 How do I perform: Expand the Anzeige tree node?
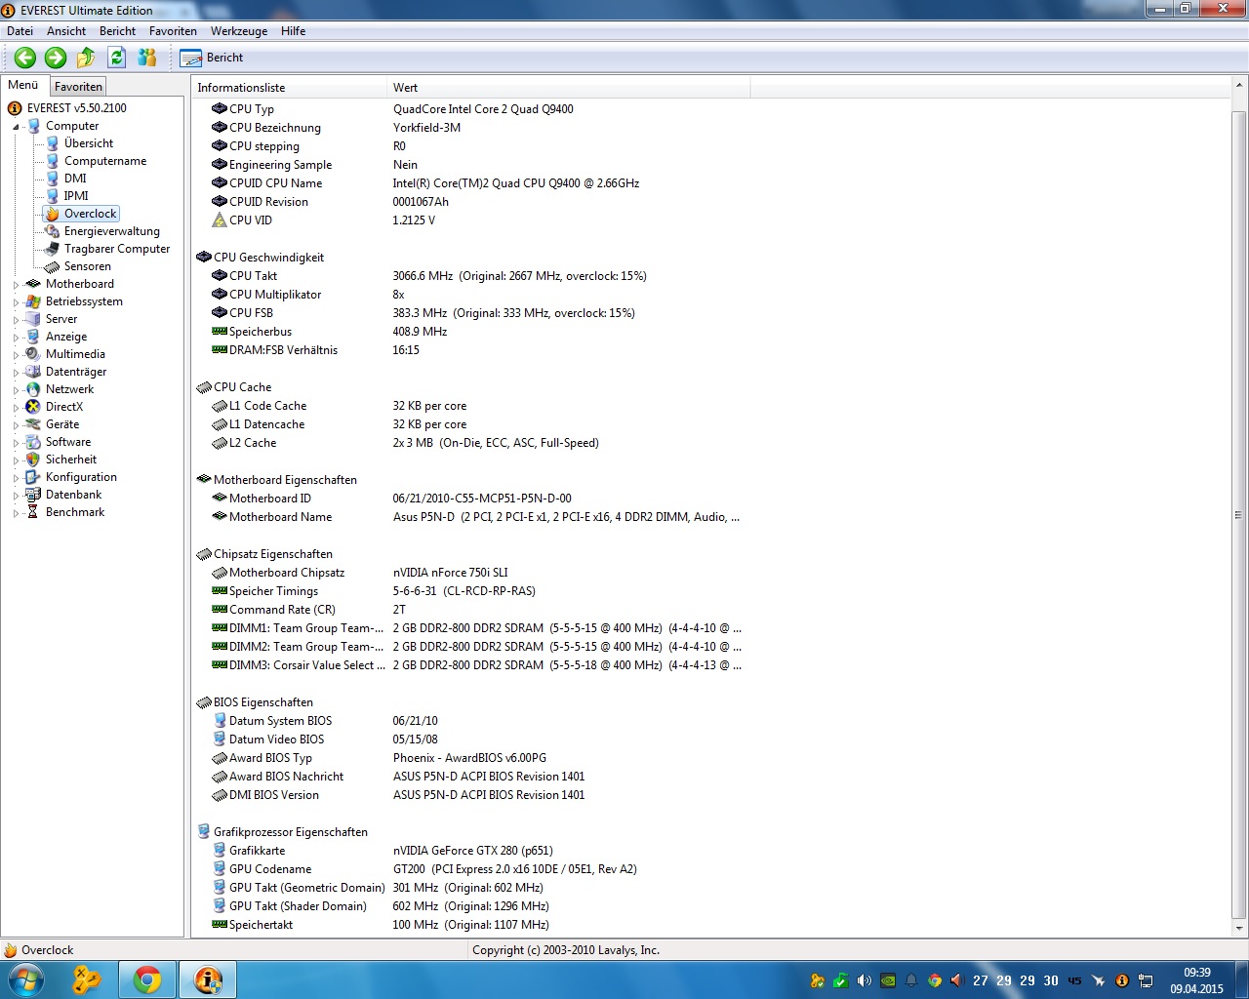pyautogui.click(x=16, y=338)
